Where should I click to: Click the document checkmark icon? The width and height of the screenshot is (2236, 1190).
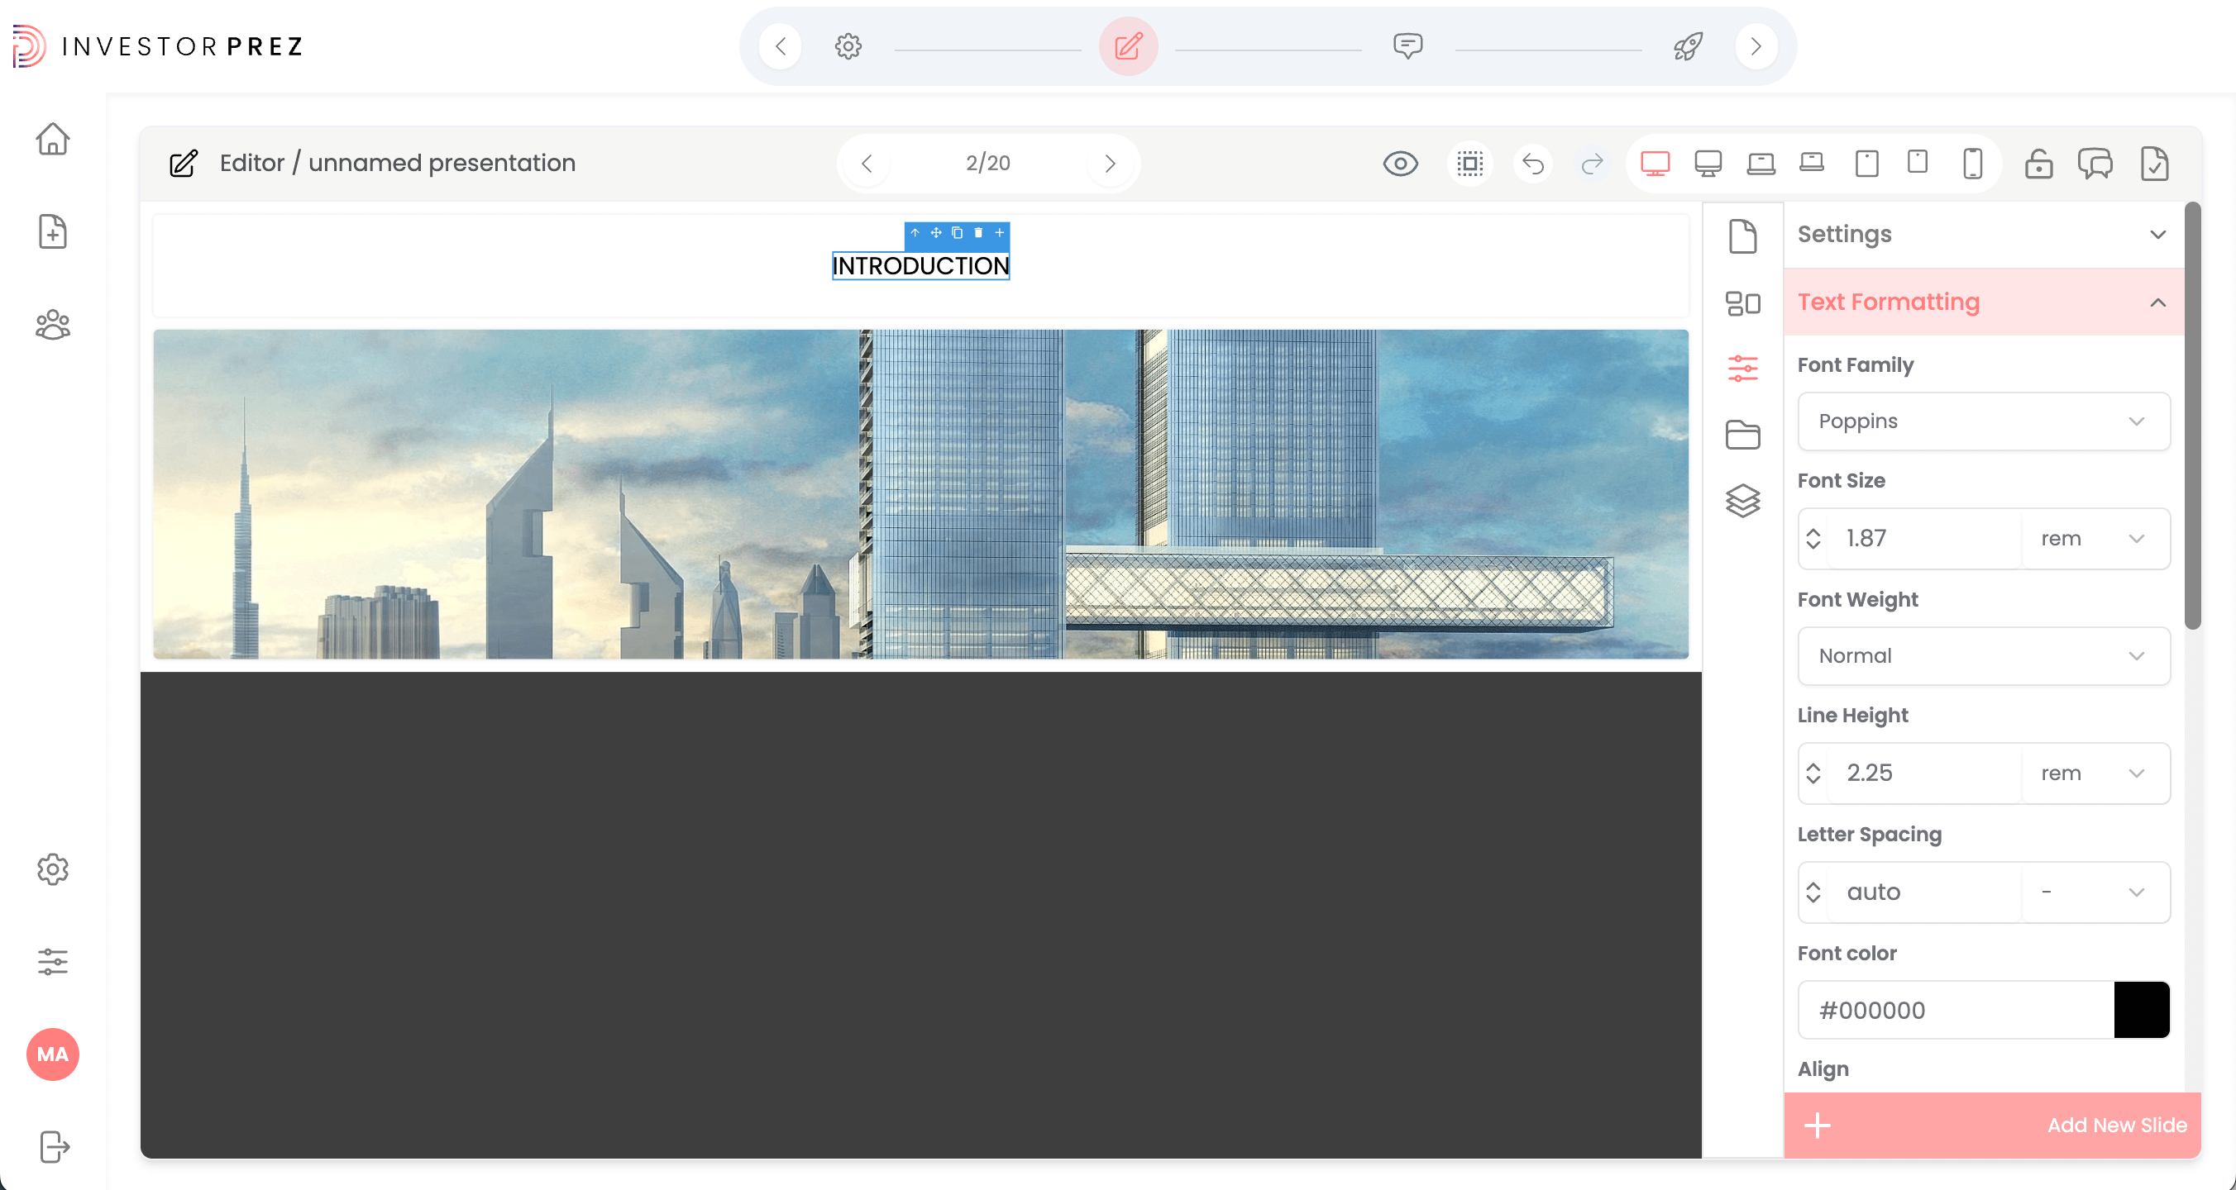click(2153, 163)
